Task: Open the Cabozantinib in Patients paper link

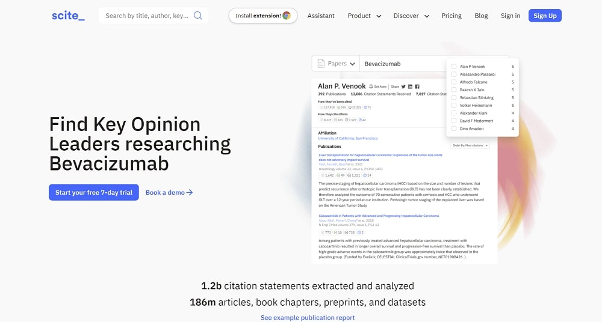Action: tap(379, 216)
